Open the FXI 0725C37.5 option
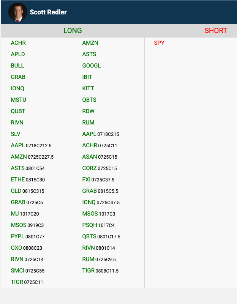Viewport: 237px width, 304px height. 98,180
